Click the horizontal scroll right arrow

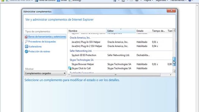[x=171, y=75]
